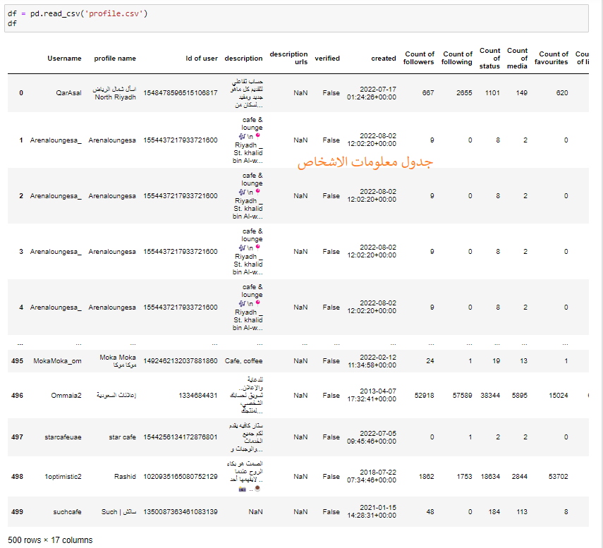
Task: Click the NaN description in row 499
Action: [x=256, y=512]
